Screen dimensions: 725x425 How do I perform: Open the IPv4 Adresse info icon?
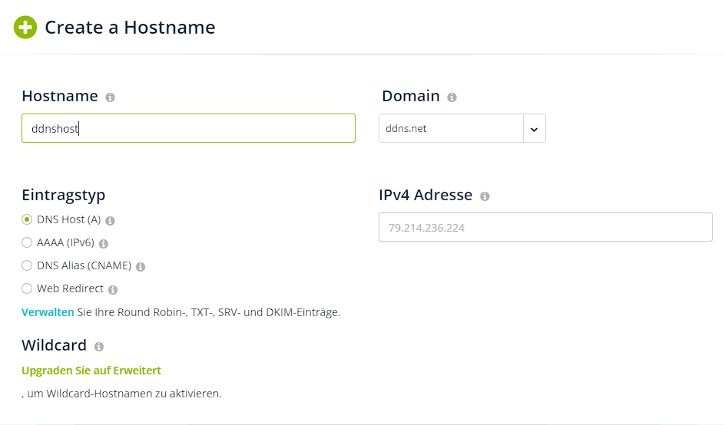coord(485,196)
